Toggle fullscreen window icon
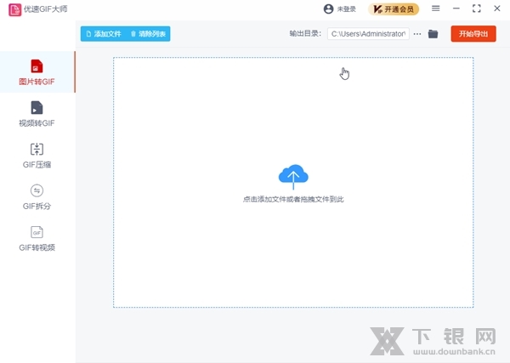The height and width of the screenshot is (363, 510). 477,9
